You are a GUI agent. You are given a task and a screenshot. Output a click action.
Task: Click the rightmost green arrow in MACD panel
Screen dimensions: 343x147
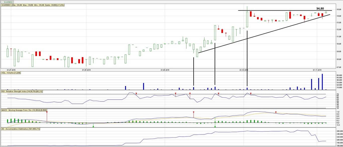pos(215,126)
